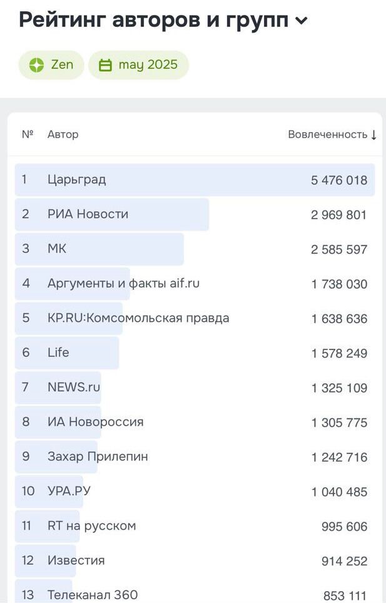Open the may 2025 date filter
The height and width of the screenshot is (603, 386).
click(139, 65)
